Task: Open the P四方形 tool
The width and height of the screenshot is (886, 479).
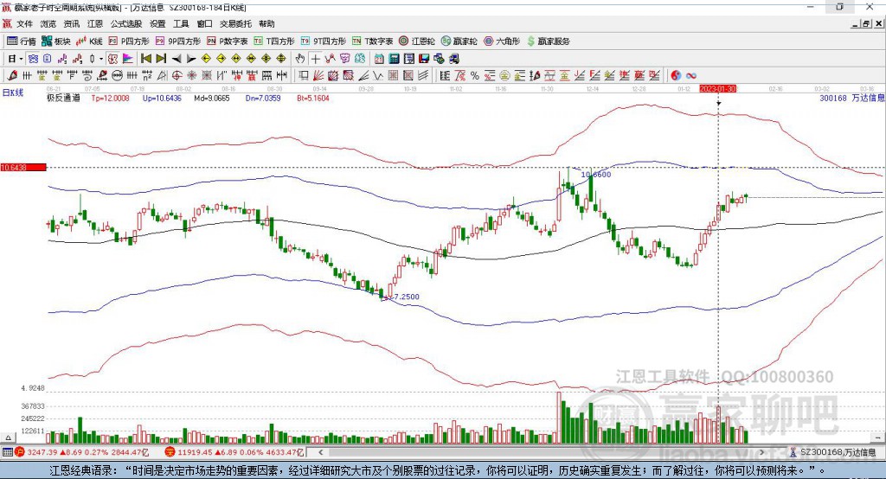Action: coord(129,42)
